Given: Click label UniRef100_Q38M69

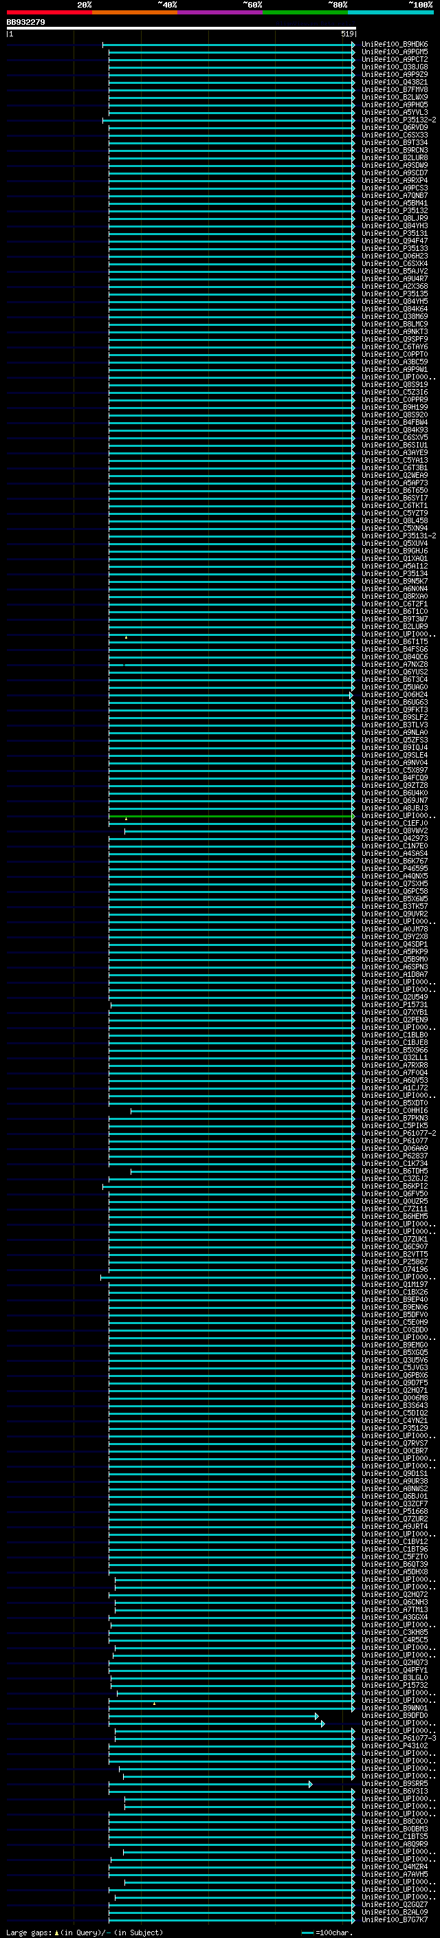Looking at the screenshot, I should point(394,317).
